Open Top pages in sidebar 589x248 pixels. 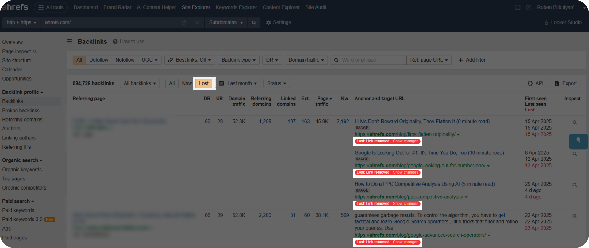pos(13,179)
